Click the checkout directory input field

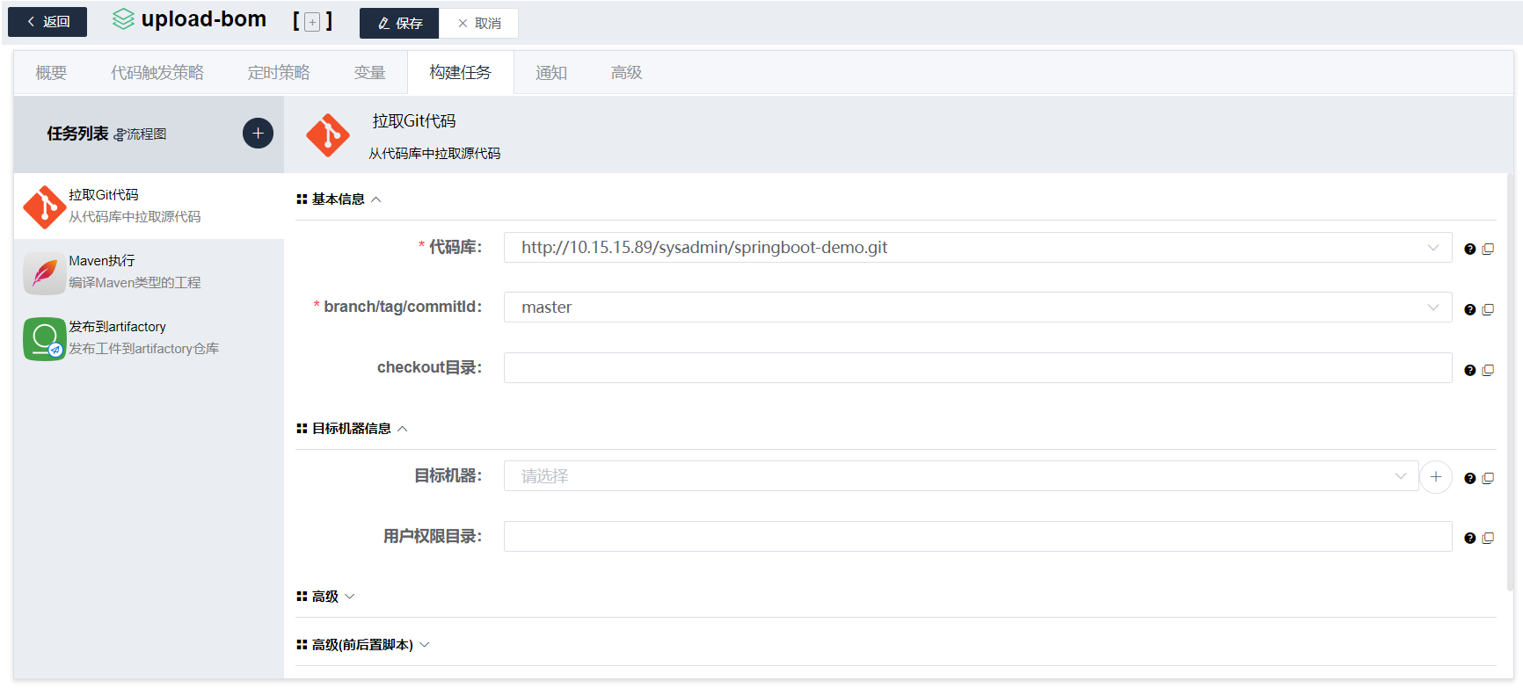976,368
